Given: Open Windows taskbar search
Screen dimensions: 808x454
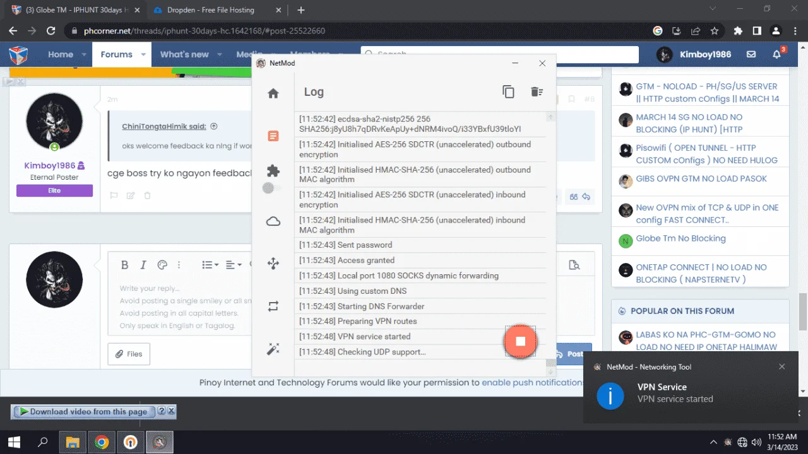Looking at the screenshot, I should pos(43,442).
